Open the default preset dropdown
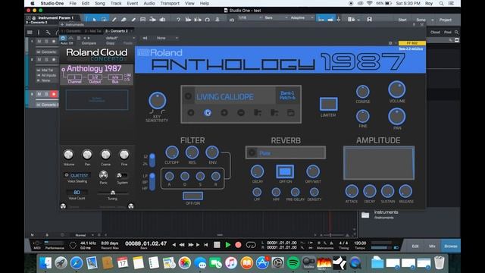The width and height of the screenshot is (485, 273). (120, 38)
